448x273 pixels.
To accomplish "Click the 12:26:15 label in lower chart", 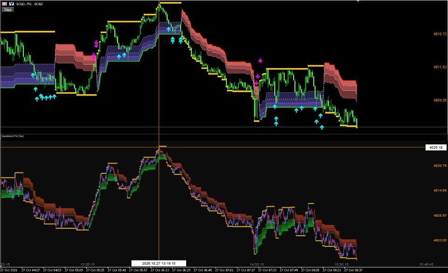I will click(x=87, y=265).
